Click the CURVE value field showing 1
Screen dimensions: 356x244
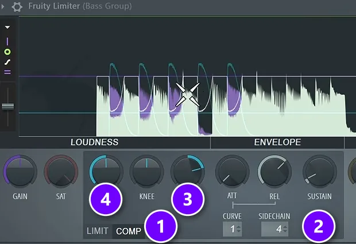[x=232, y=229]
